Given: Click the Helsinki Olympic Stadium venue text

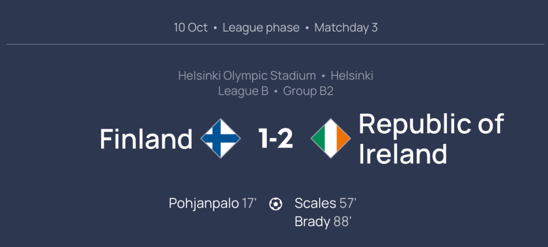Looking at the screenshot, I should click(247, 76).
